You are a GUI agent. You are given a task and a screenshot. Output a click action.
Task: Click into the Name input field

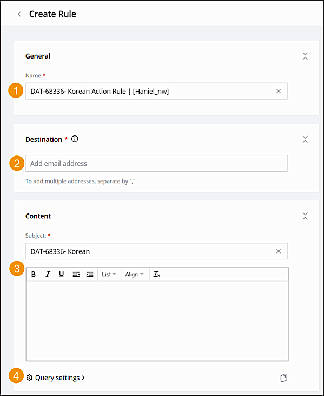156,91
